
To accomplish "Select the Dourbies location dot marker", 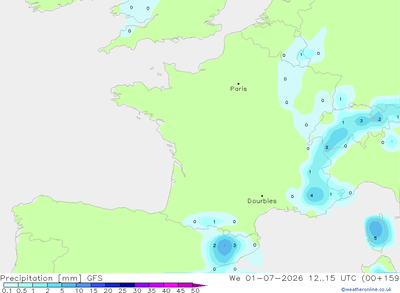I will coord(262,196).
